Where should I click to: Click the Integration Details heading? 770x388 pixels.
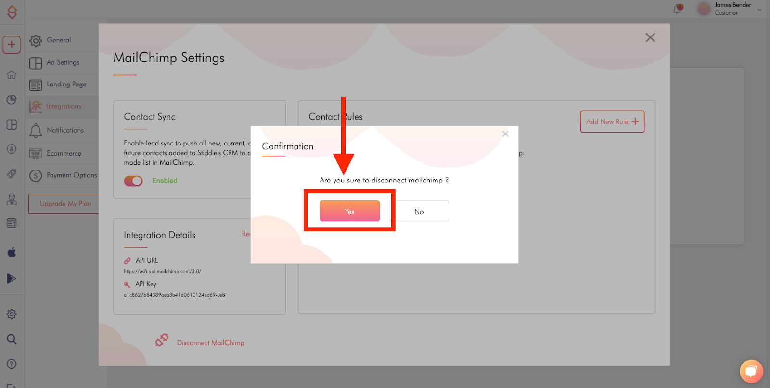(x=159, y=235)
